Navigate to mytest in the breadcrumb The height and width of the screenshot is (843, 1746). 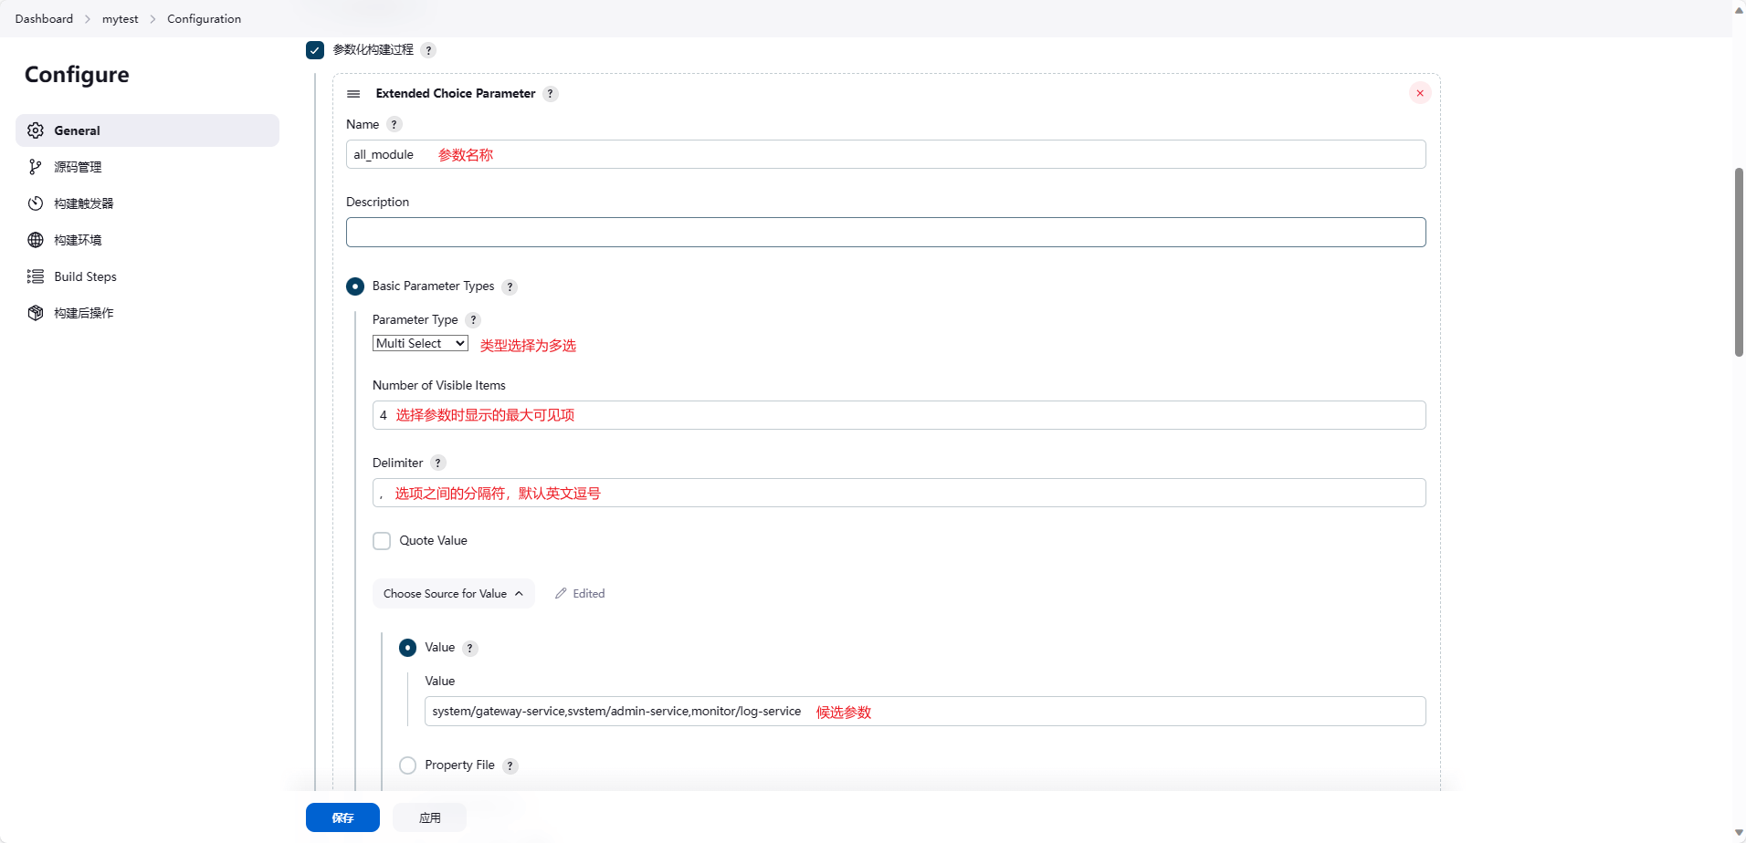pos(120,19)
